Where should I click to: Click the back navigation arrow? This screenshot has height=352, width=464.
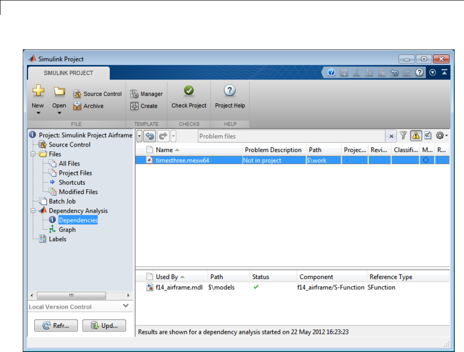(150, 136)
